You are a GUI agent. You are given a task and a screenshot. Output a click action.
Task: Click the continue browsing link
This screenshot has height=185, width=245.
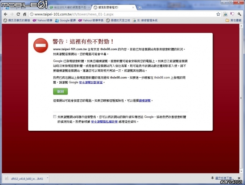145,101
